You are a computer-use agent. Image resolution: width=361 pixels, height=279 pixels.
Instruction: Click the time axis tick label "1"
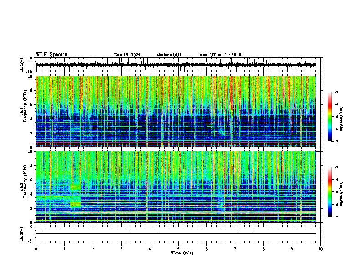pos(64,249)
